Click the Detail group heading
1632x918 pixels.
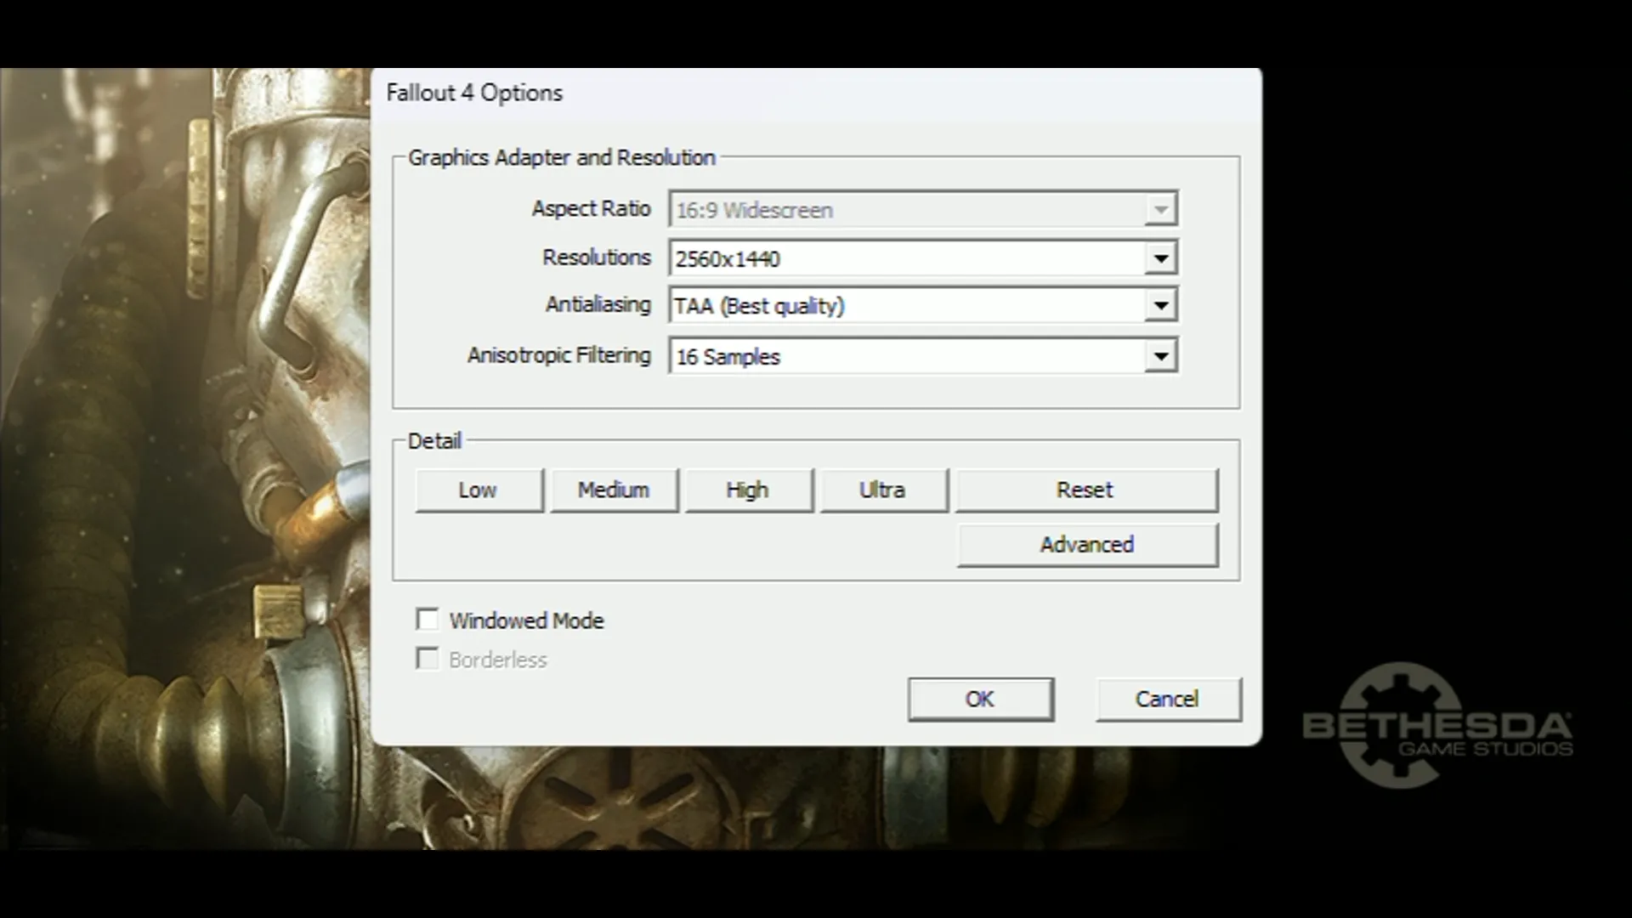click(434, 441)
